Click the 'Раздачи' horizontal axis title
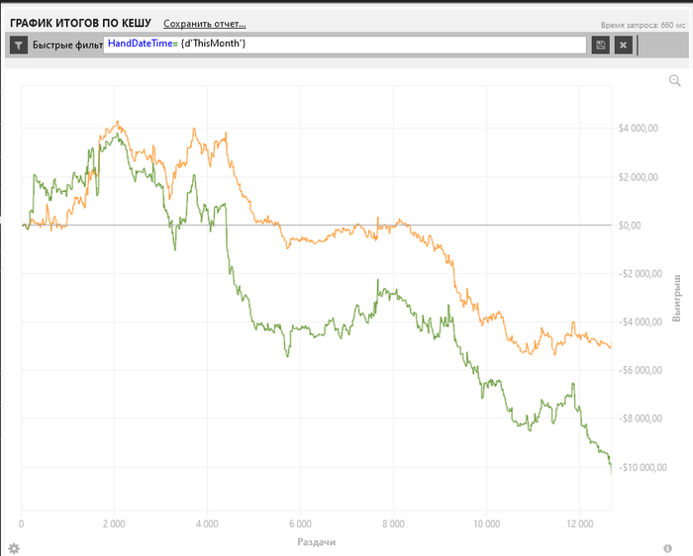Screen dimensions: 693x556 tap(317, 542)
